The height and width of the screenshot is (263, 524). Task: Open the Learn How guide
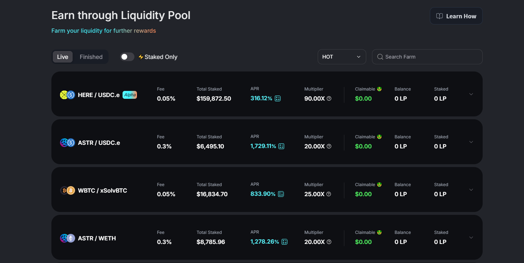pyautogui.click(x=456, y=16)
